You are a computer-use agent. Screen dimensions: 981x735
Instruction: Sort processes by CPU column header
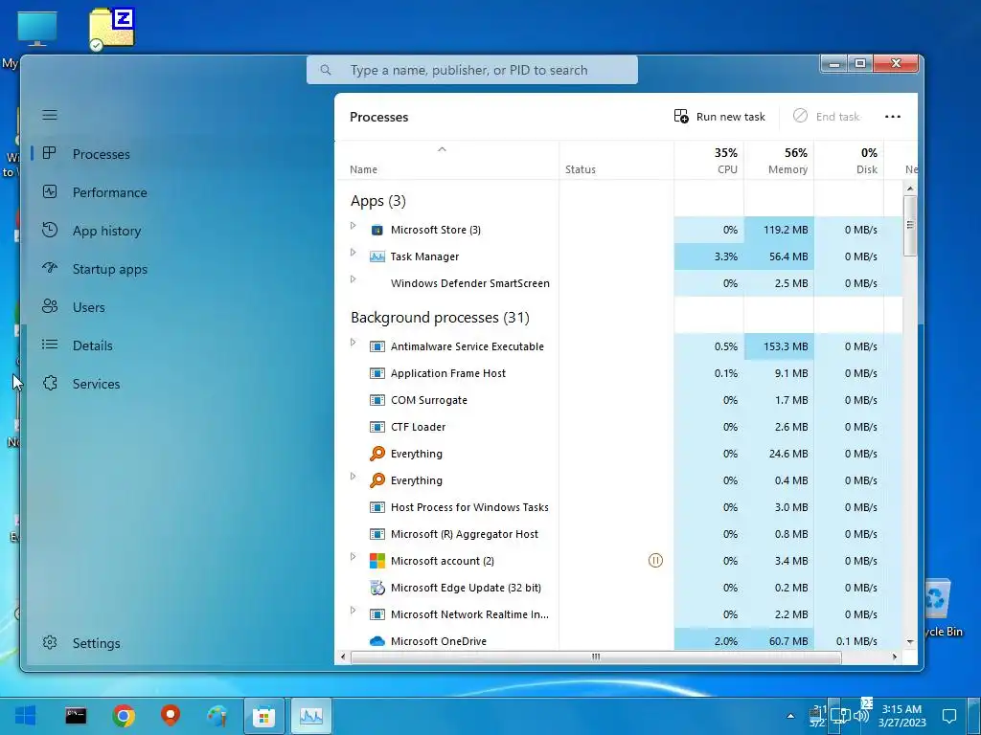coord(710,161)
